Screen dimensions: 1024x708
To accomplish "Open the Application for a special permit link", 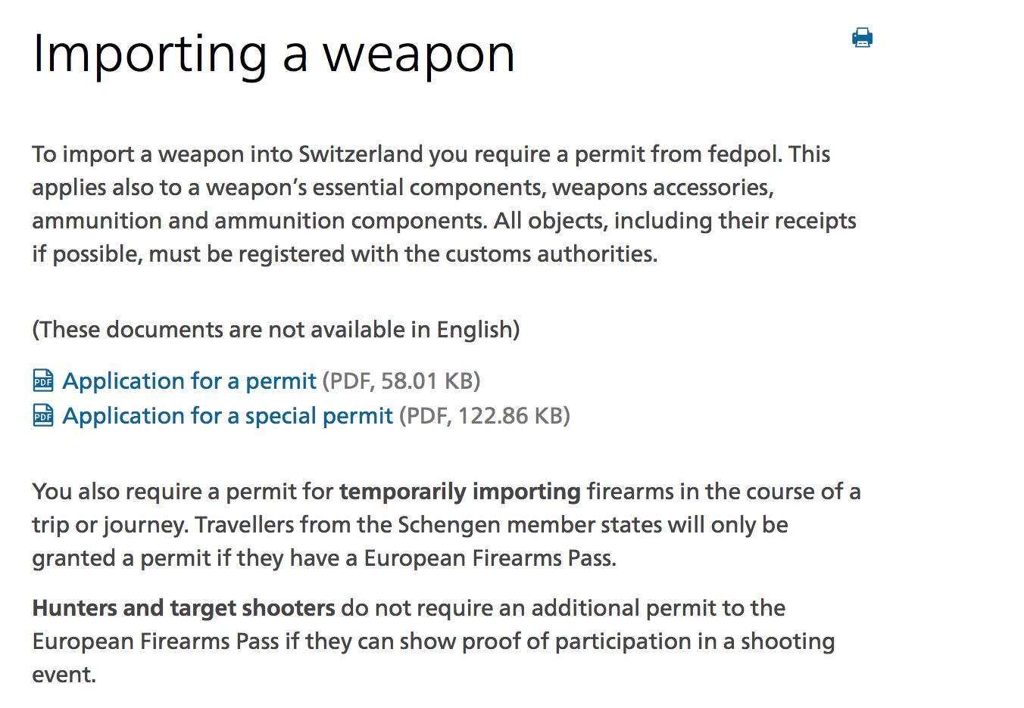I will pyautogui.click(x=227, y=415).
